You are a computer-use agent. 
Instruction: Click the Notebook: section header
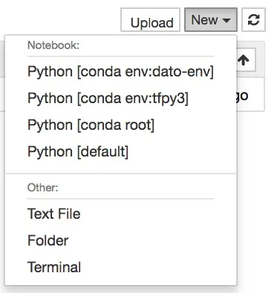point(53,45)
